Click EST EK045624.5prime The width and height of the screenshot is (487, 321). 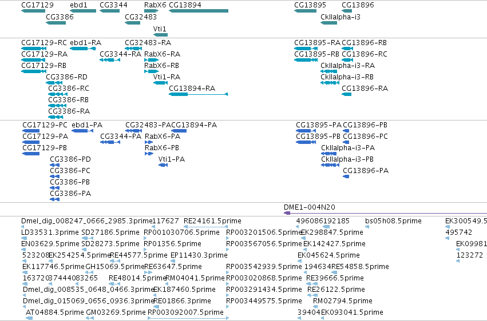328,255
